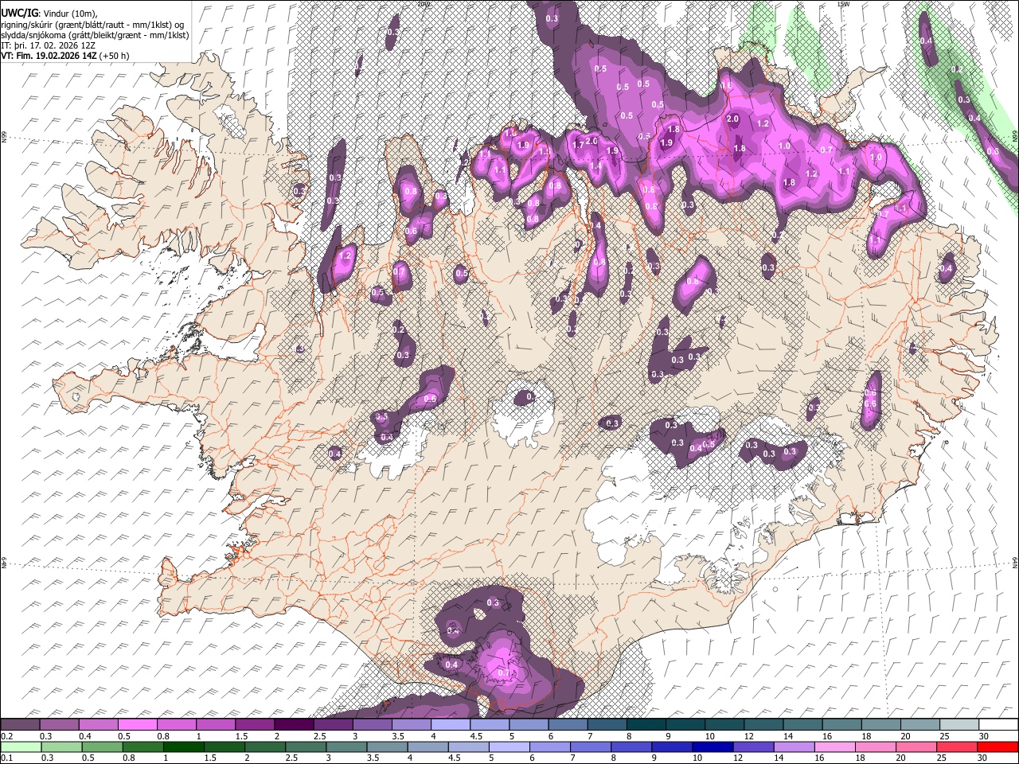Pick top-row swatch between 1.5 and 2
Image resolution: width=1019 pixels, height=764 pixels.
pyautogui.click(x=254, y=725)
